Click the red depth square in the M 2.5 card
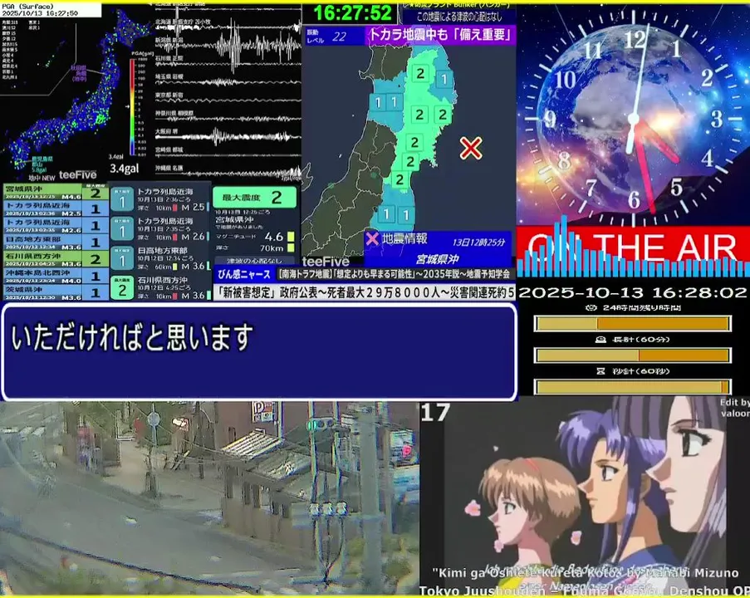 pos(174,208)
